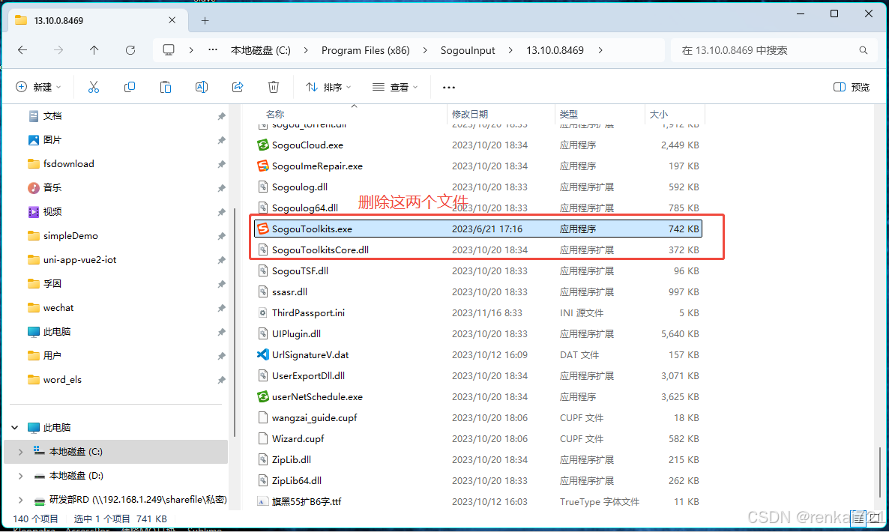Click the PC monitor icon in address bar
The image size is (889, 532).
[x=169, y=50]
